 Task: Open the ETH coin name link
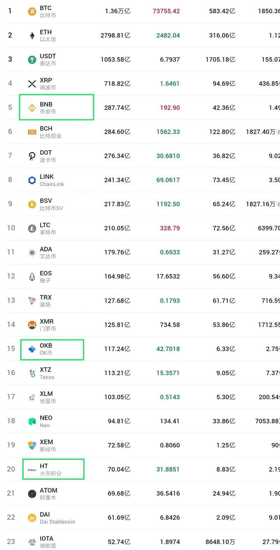click(45, 32)
